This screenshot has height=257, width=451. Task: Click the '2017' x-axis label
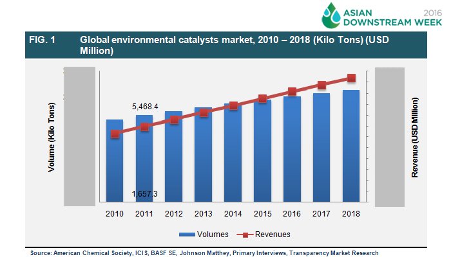pos(321,214)
